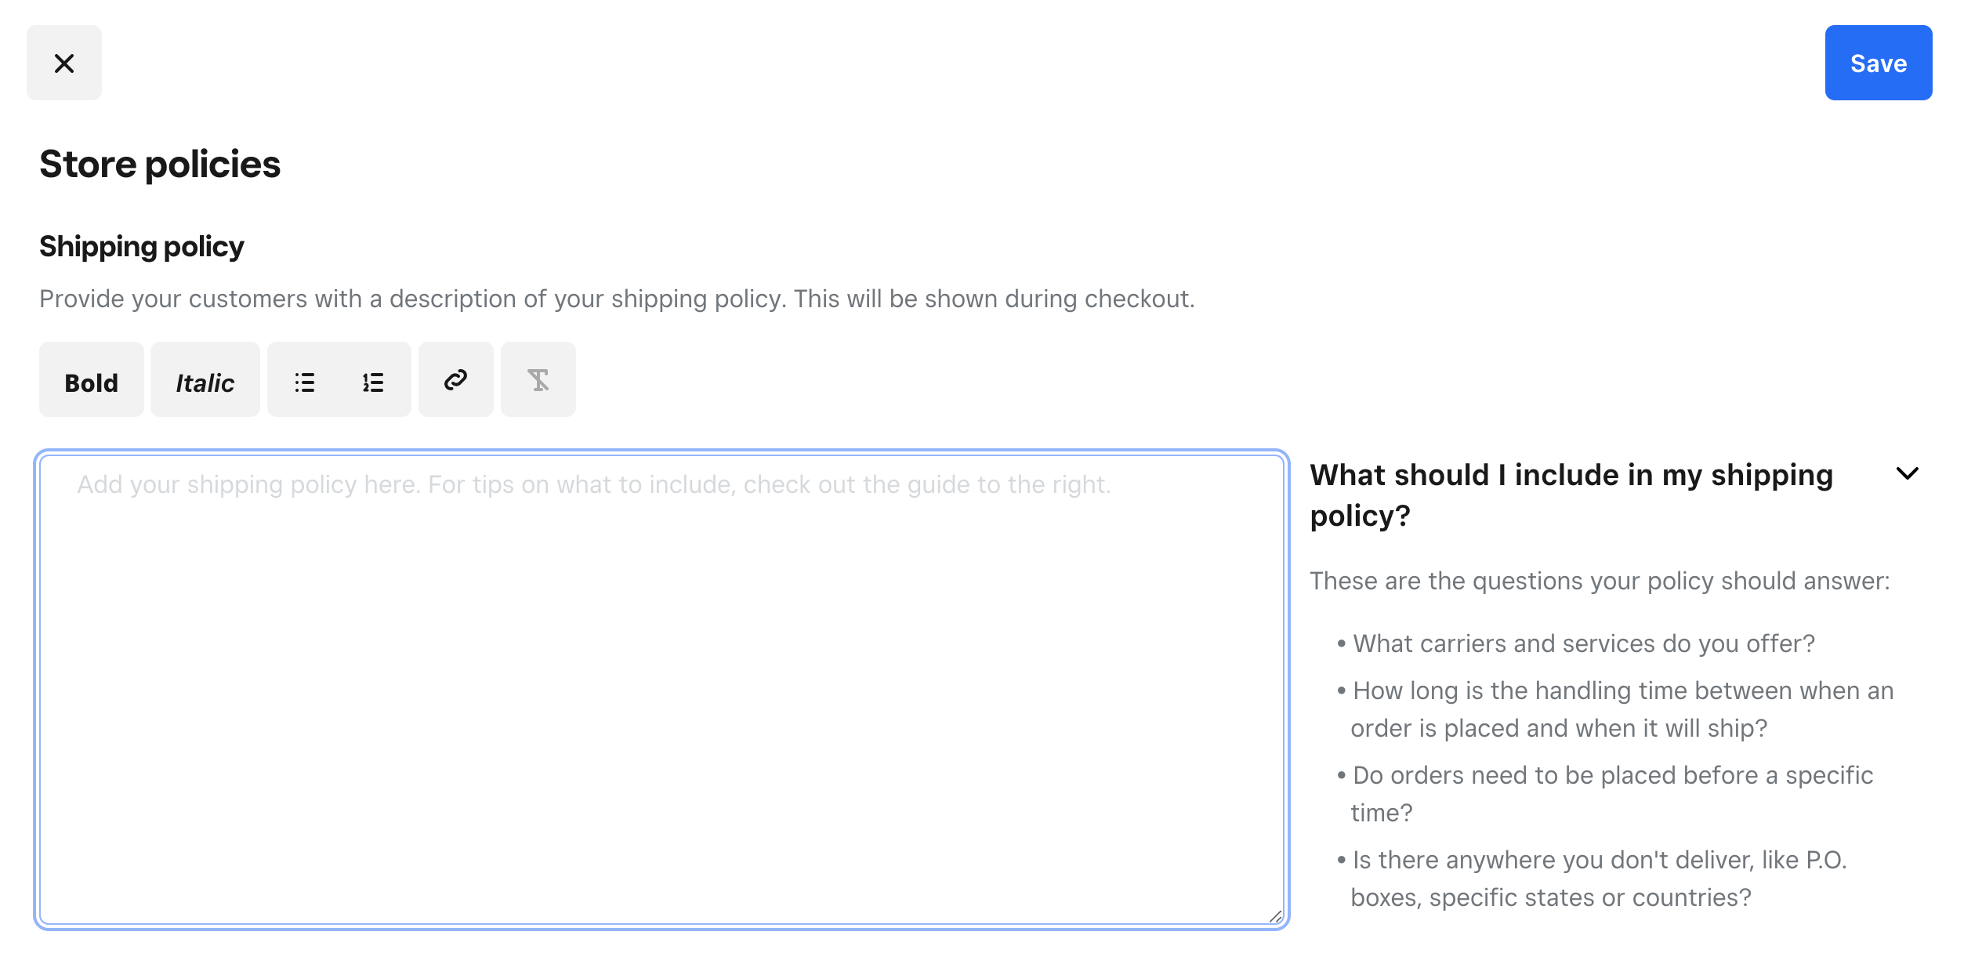Screen dimensions: 1964x964
Task: Click the 'What should I include' guide heading
Action: pyautogui.click(x=1571, y=495)
